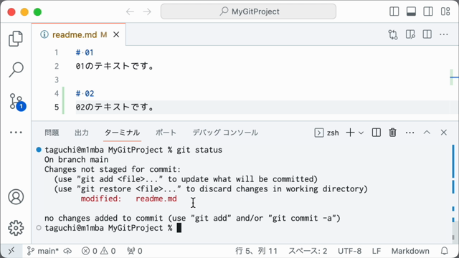Open the Accounts icon in activity bar
The height and width of the screenshot is (258, 459).
click(x=16, y=197)
